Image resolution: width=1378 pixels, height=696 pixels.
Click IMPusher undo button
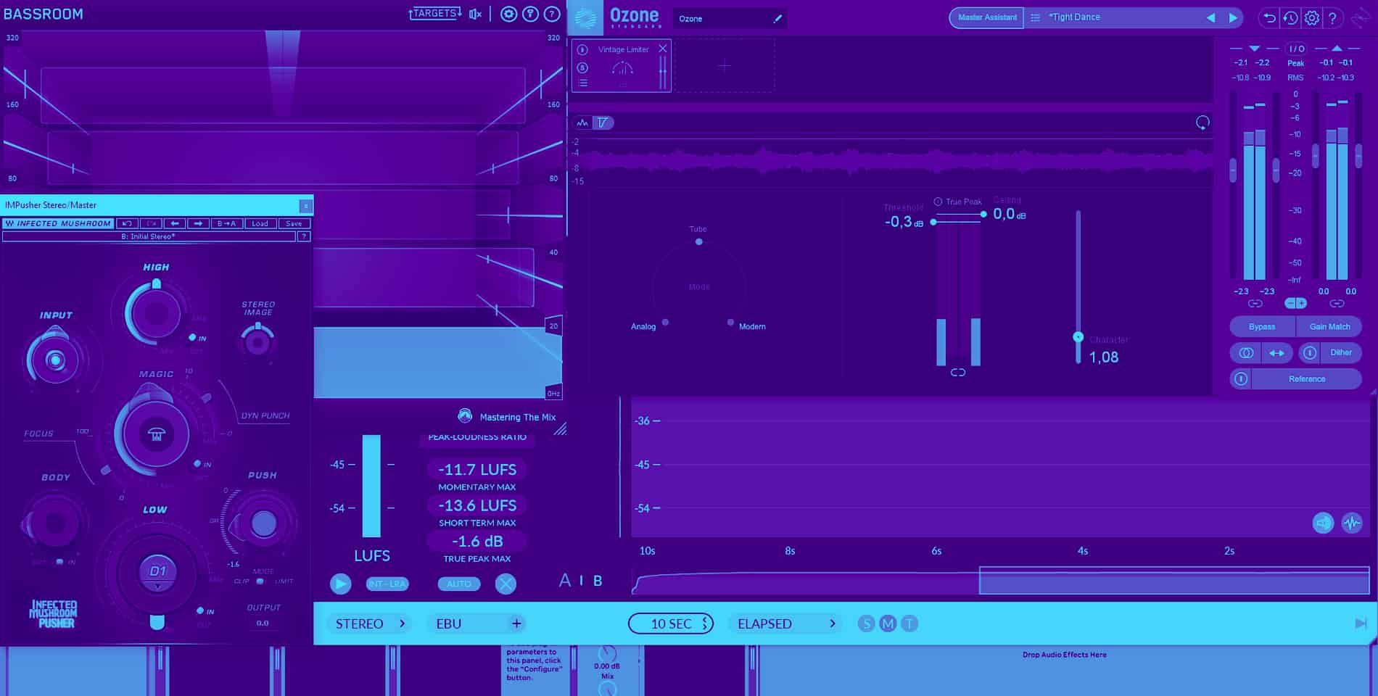pos(127,224)
